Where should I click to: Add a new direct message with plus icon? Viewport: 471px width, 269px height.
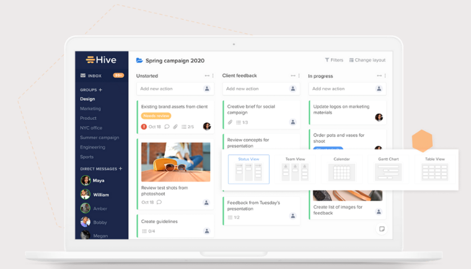[x=120, y=169]
